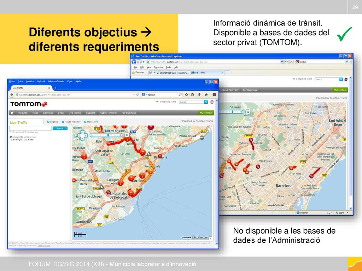Open the Edita menu in Firefox
Image resolution: width=362 pixels, height=271 pixels.
[x=20, y=82]
